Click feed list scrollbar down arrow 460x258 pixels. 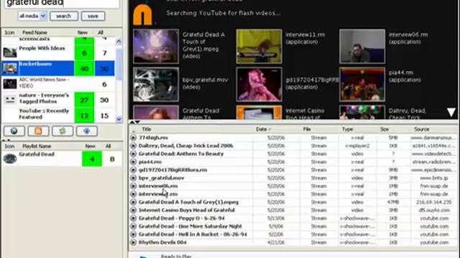119,119
